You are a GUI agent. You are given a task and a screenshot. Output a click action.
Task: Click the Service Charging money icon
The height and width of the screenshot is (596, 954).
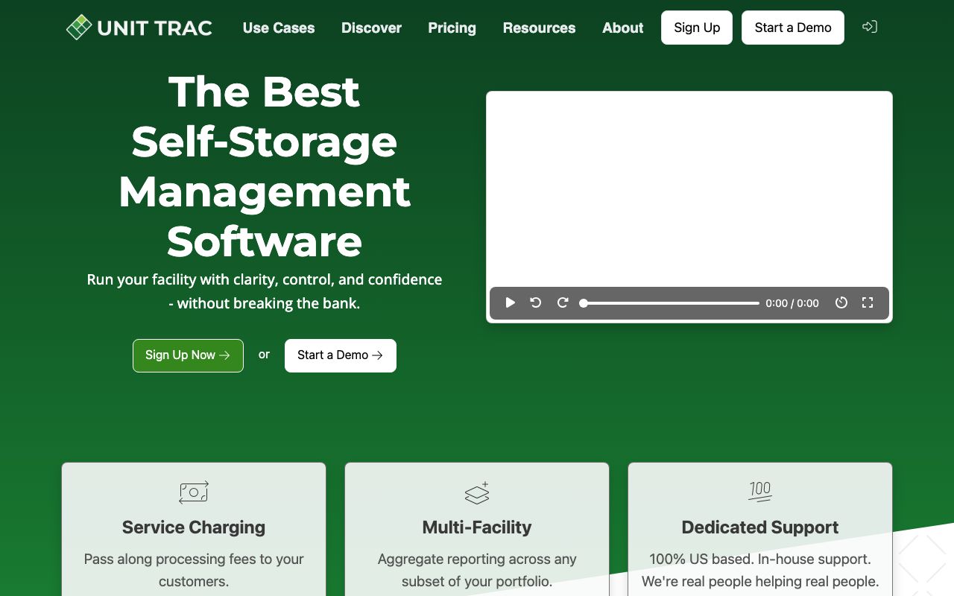pyautogui.click(x=194, y=492)
